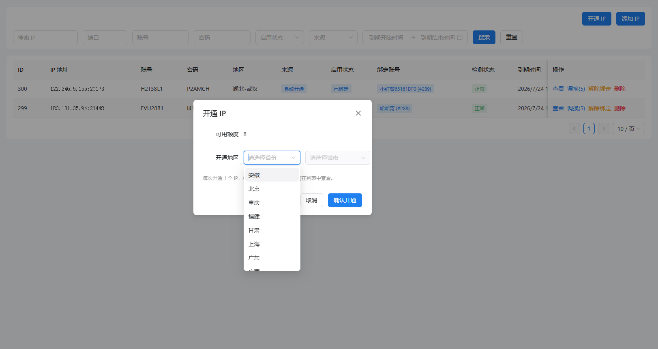The width and height of the screenshot is (658, 349).
Task: Pick 甘肃 from the dropdown list
Action: [272, 230]
